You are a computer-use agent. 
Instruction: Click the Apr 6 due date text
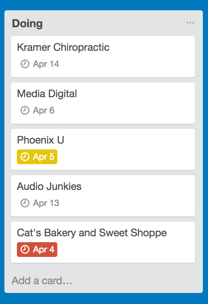pos(44,110)
